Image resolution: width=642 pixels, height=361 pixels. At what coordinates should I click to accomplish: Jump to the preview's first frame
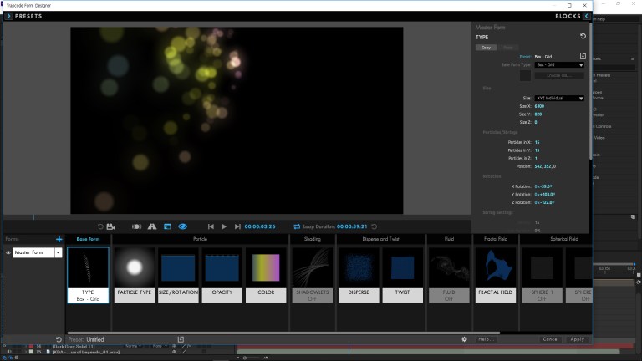tap(211, 226)
